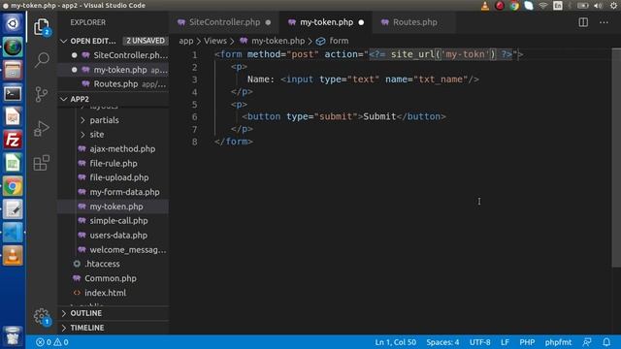621x349 pixels.
Task: Click unsaved dot on SiteController.php tab
Action: pyautogui.click(x=268, y=22)
